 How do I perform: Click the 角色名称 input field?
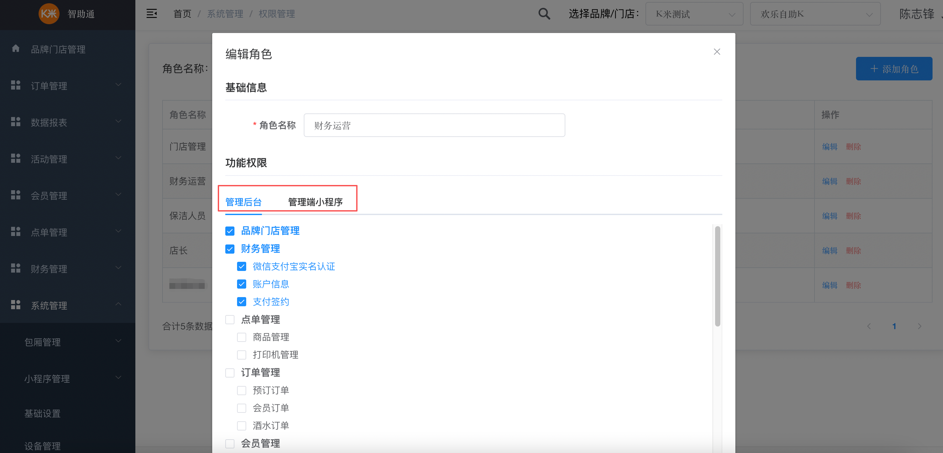coord(434,126)
